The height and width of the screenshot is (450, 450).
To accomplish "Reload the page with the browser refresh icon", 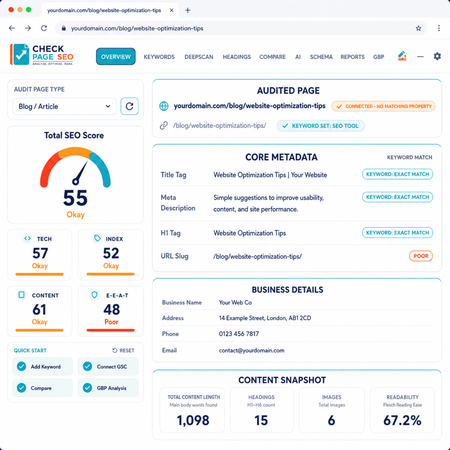I will [44, 28].
